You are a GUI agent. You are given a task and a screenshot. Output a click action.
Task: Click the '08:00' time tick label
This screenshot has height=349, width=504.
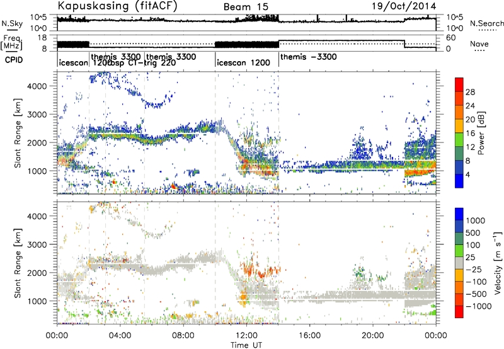pos(183,336)
